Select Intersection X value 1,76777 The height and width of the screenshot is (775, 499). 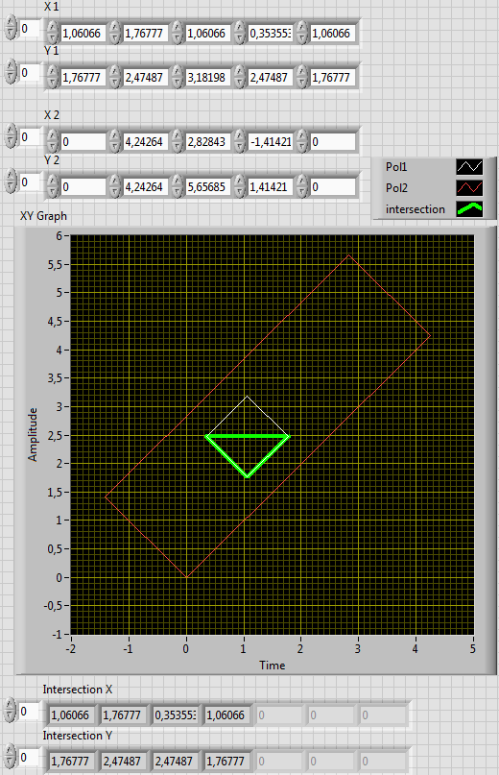(x=124, y=715)
